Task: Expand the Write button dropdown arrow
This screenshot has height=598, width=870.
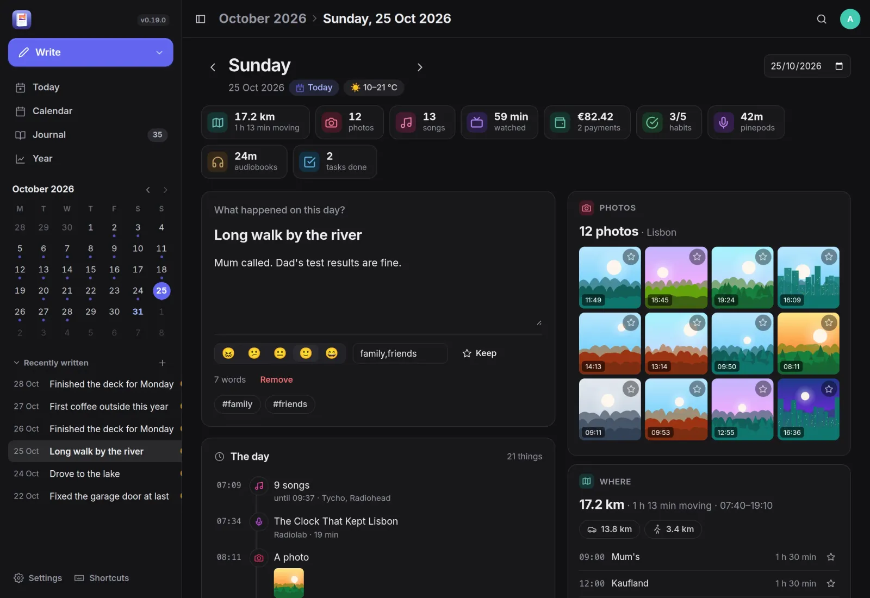Action: pyautogui.click(x=159, y=53)
